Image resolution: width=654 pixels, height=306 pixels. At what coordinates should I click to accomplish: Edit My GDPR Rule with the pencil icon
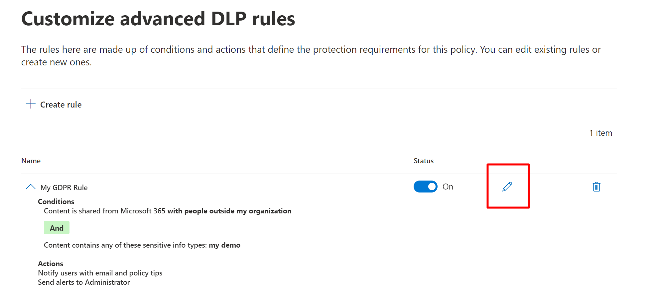[x=507, y=187]
